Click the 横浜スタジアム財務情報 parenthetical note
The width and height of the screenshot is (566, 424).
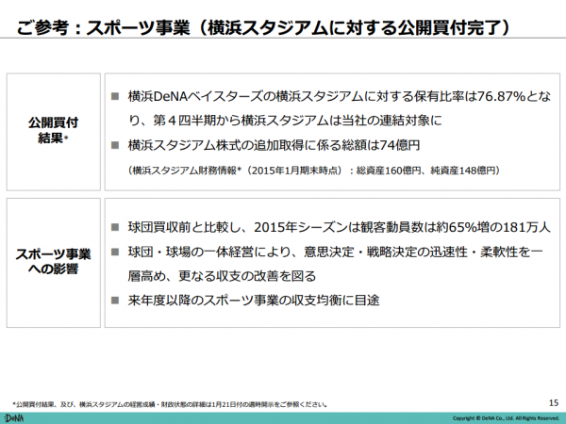[314, 171]
